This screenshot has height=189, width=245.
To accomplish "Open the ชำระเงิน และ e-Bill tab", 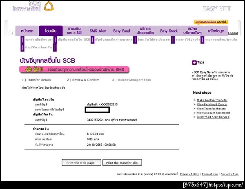I will tap(74, 31).
